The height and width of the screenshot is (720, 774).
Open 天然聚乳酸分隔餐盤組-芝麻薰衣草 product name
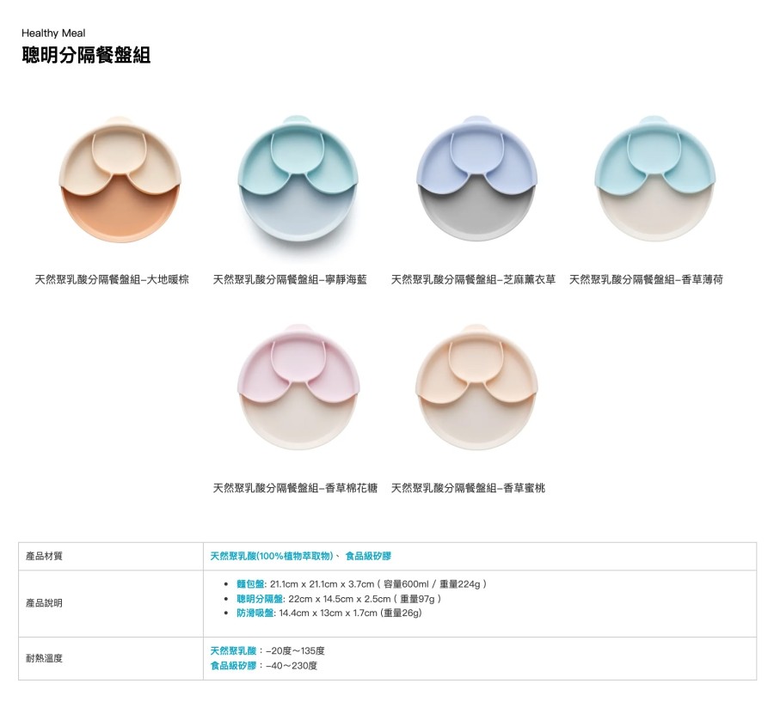473,279
